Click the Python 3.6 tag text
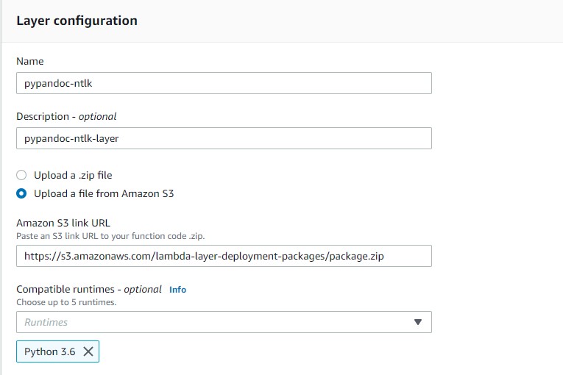This screenshot has width=563, height=375. point(50,351)
